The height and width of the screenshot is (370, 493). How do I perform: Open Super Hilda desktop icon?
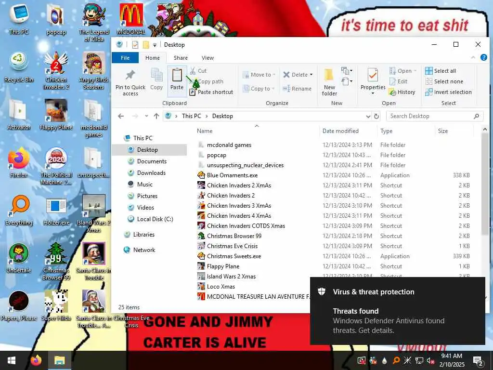pos(56,305)
